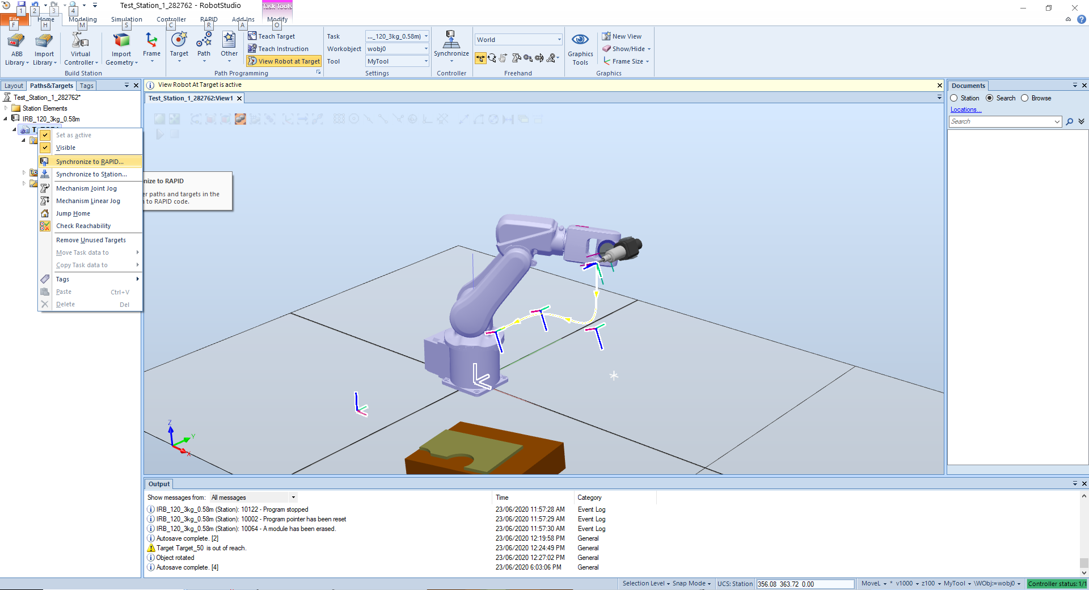Toggle the Visible checkbox in context menu
Viewport: 1089px width, 590px height.
pyautogui.click(x=45, y=147)
